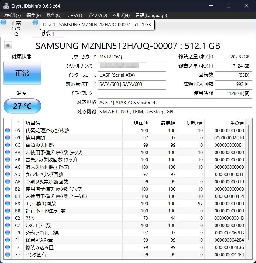Click the Disk 1 status orb
The height and width of the screenshot is (263, 256).
tap(35, 22)
